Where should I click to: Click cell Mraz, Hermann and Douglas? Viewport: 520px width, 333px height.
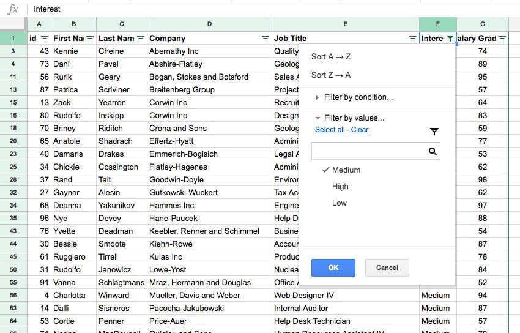point(209,283)
